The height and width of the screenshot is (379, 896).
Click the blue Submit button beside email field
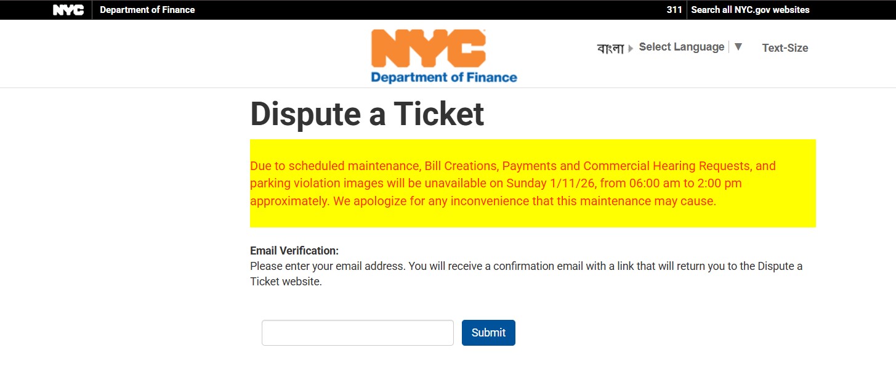click(x=488, y=332)
